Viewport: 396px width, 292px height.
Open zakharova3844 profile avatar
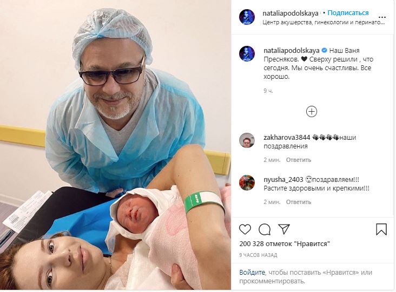pyautogui.click(x=247, y=140)
